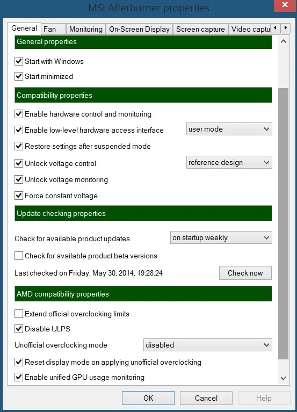
Task: Check the product beta versions option
Action: click(x=19, y=256)
